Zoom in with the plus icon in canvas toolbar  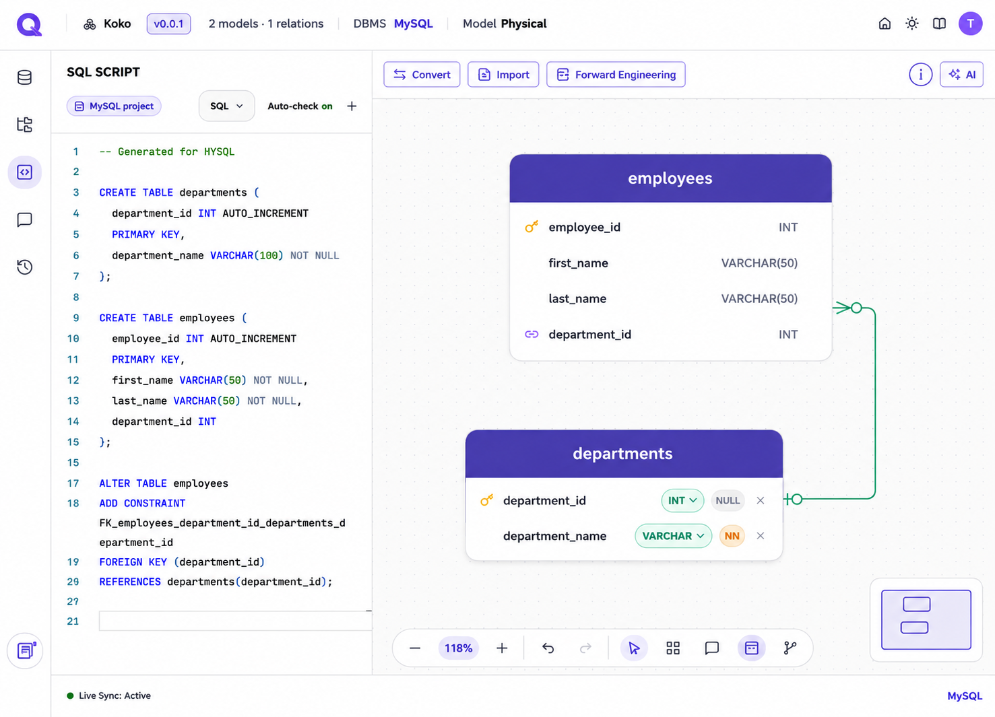click(502, 648)
